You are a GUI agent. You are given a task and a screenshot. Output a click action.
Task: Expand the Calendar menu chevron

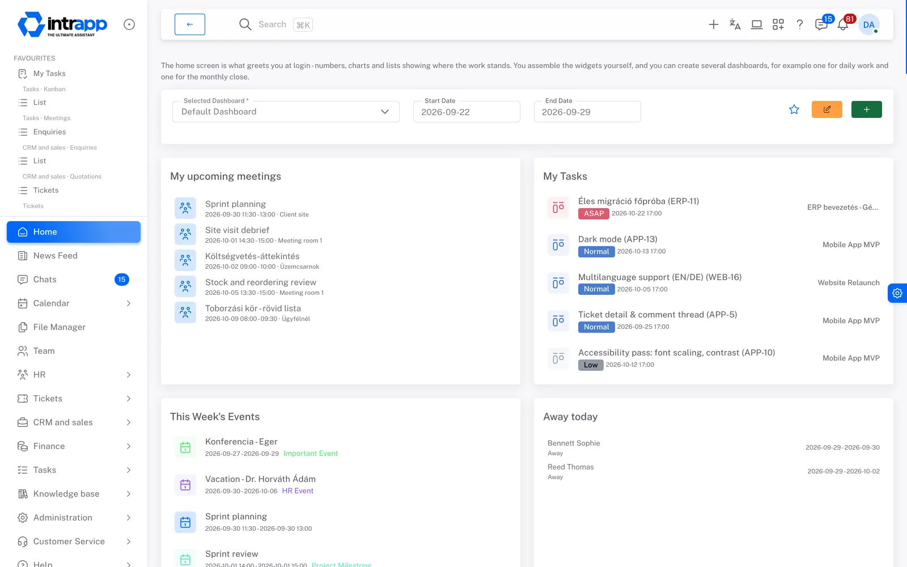[x=129, y=303]
